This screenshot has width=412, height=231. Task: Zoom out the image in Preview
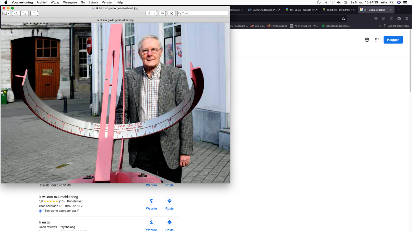tap(16, 13)
